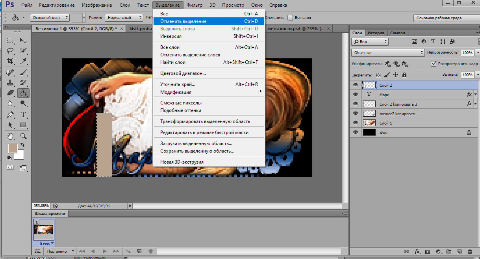Select the Healing Brush tool

point(11,72)
